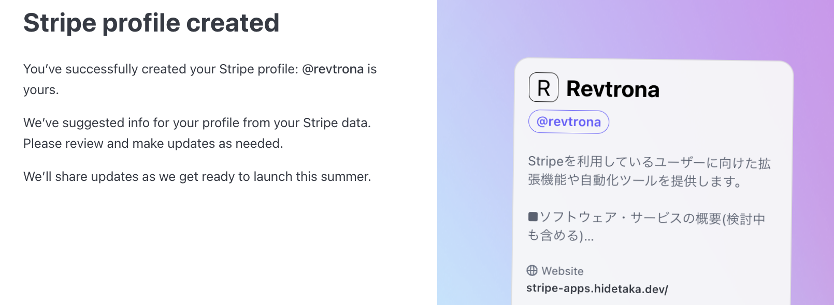Click the Revtrona profile preview card

point(653,182)
